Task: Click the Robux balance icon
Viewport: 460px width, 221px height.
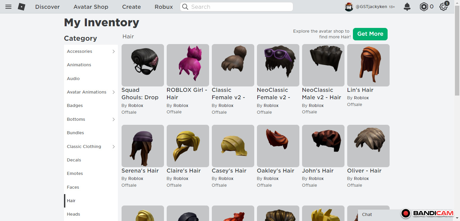Action: tap(424, 7)
